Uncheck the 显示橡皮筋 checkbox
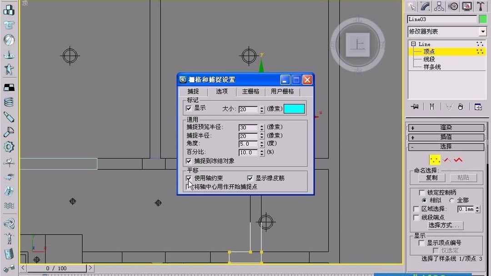Viewport: 491px width, 276px height. [x=250, y=178]
